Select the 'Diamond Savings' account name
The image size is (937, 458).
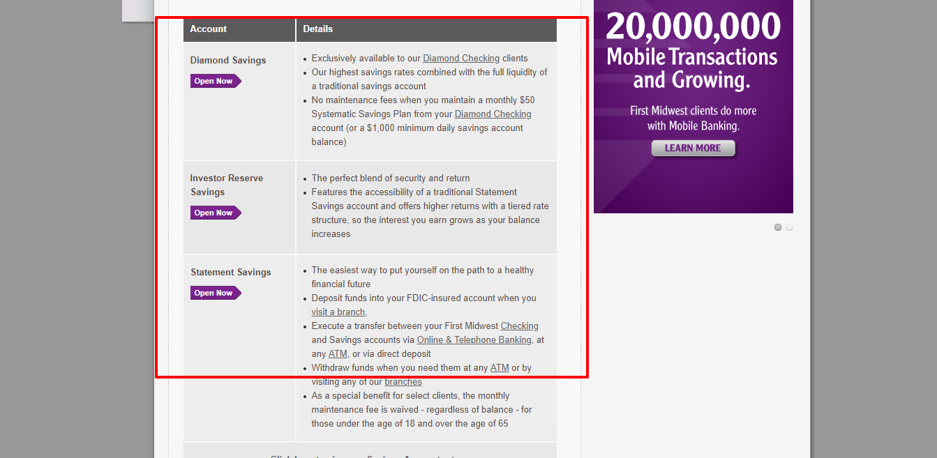228,61
